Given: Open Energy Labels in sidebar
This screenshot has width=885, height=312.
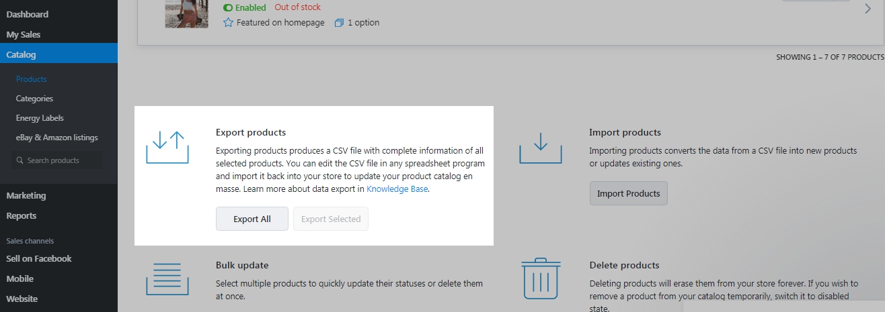Looking at the screenshot, I should [x=40, y=118].
